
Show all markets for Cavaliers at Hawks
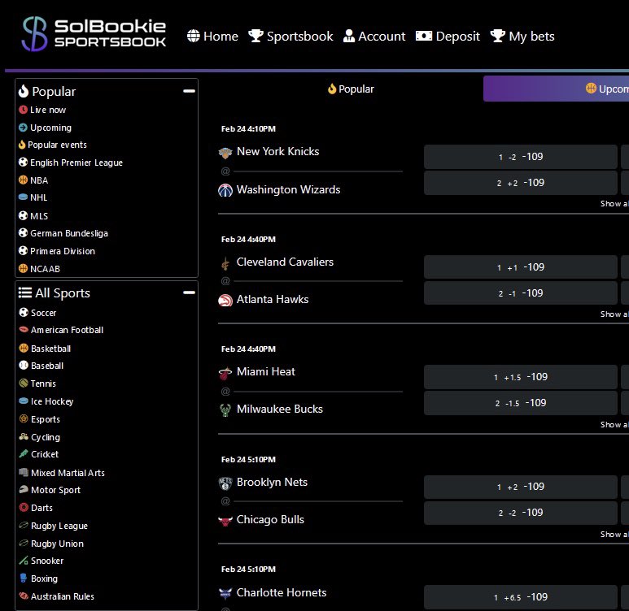pyautogui.click(x=614, y=314)
